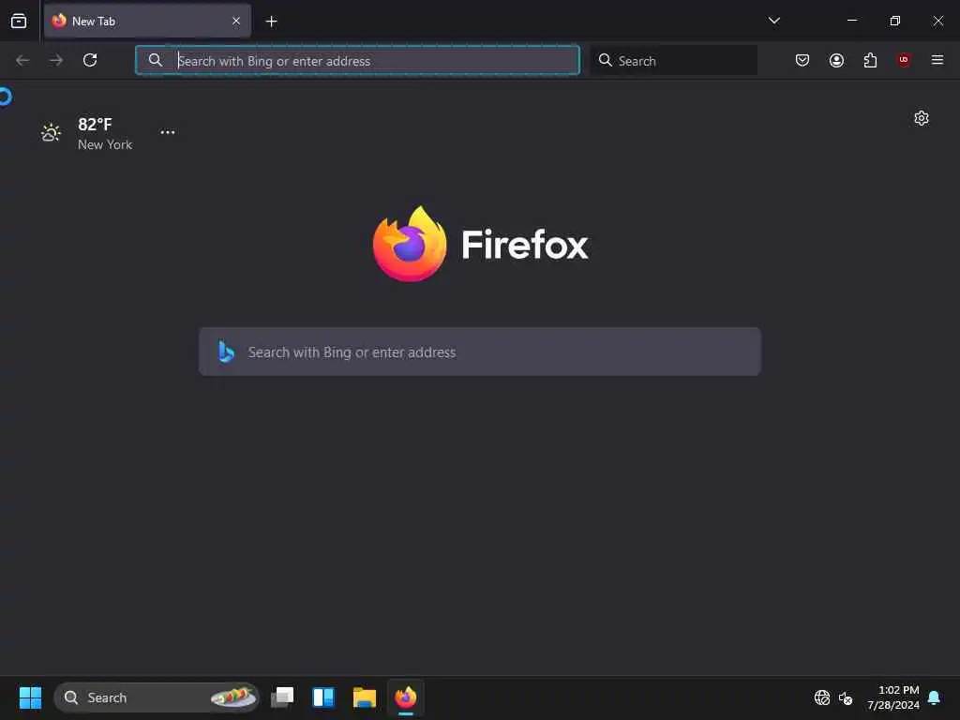Open the application hamburger menu

(937, 60)
